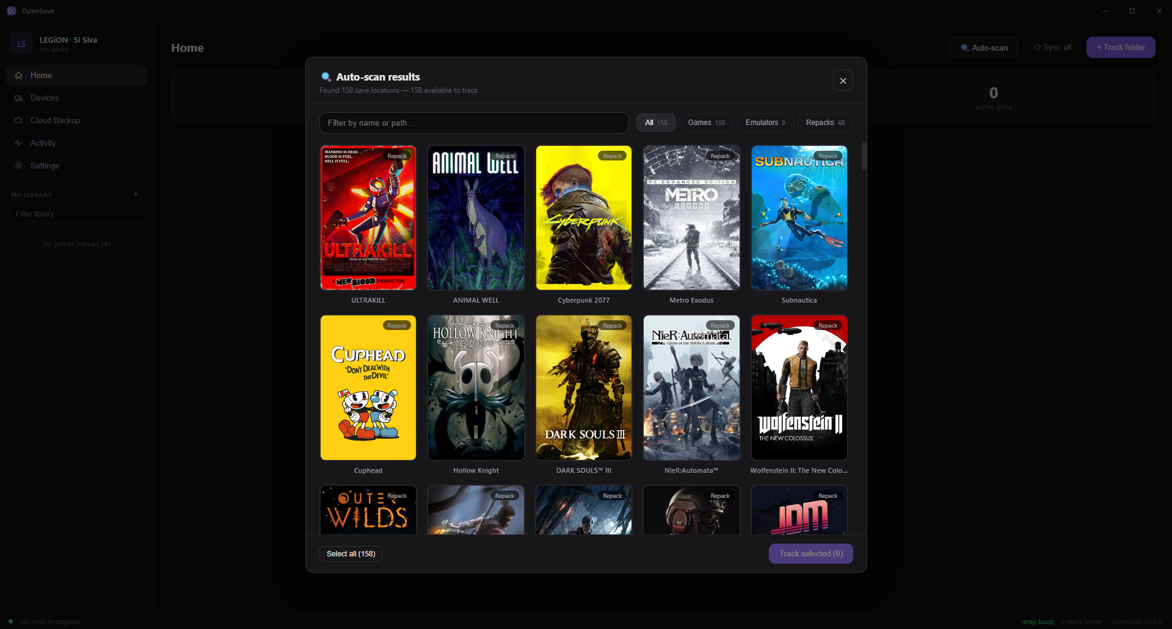1172x629 pixels.
Task: Click the Cloud Backup cloud icon
Action: (18, 121)
